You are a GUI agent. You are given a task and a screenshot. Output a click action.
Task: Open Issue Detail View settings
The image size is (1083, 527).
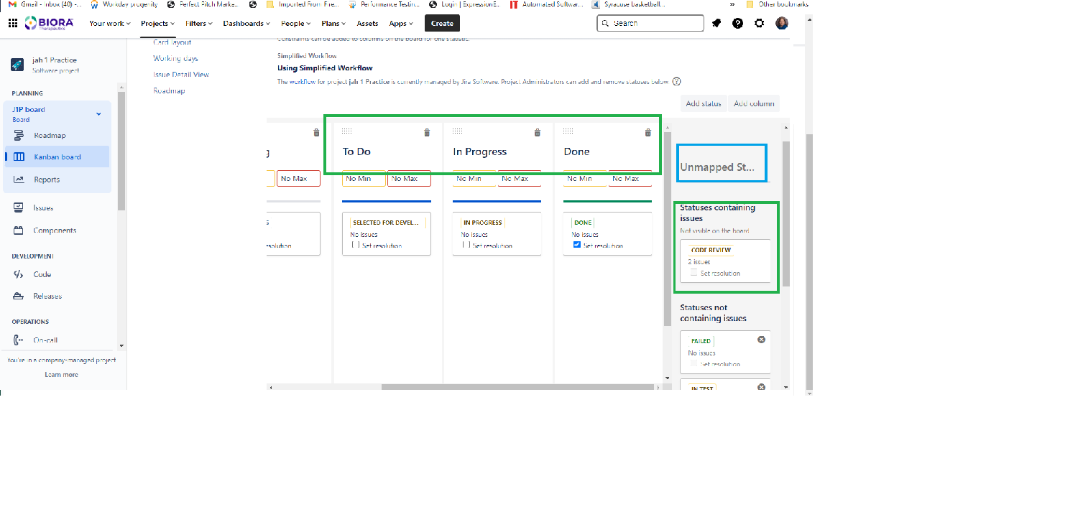(x=181, y=74)
